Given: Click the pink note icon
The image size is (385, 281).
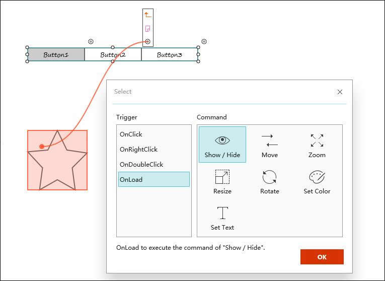Looking at the screenshot, I should click(x=148, y=29).
